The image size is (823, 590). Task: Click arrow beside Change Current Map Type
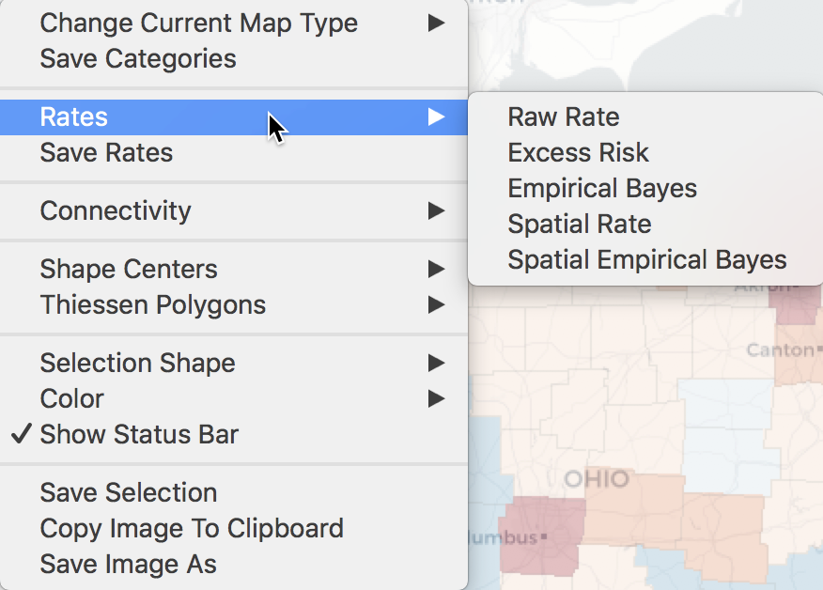(x=436, y=23)
